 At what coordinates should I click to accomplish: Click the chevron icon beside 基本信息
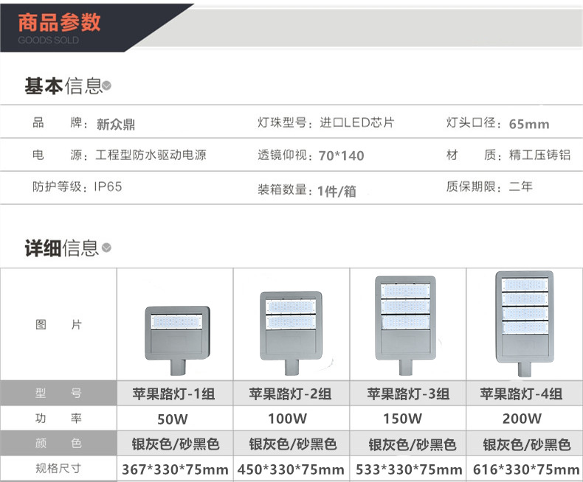(106, 85)
